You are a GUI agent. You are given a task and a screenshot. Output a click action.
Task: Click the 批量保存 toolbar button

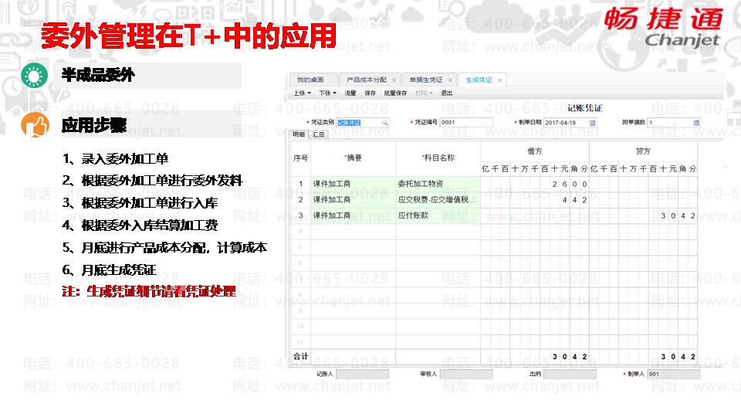(395, 93)
